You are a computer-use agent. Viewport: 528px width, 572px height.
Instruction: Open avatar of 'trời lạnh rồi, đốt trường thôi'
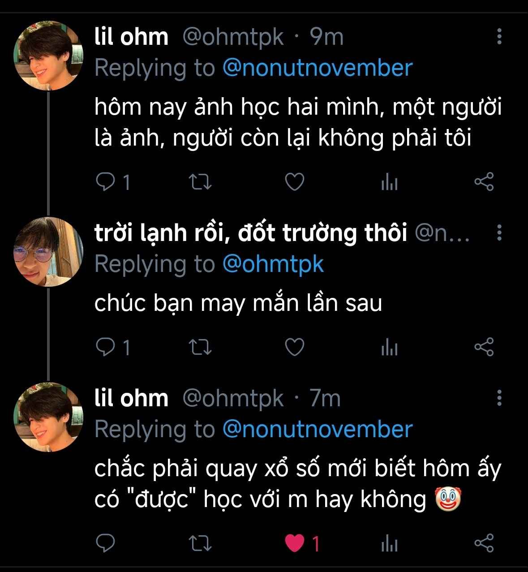[x=49, y=252]
